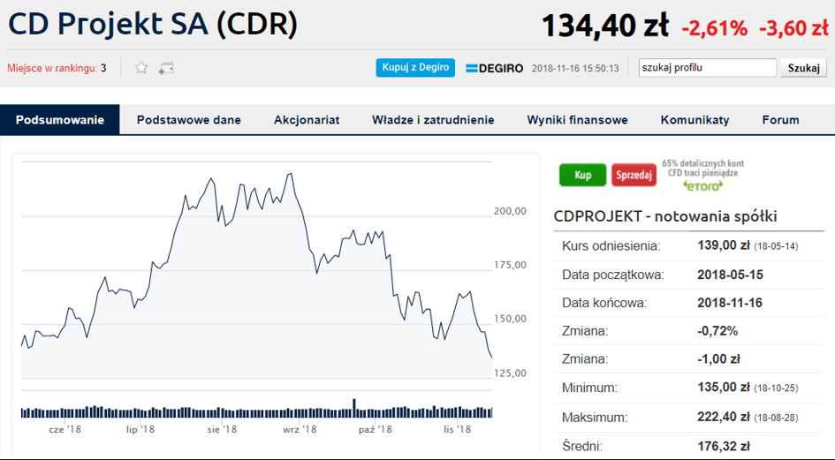Focus the szukaj profilu search field
The height and width of the screenshot is (460, 835).
(707, 67)
